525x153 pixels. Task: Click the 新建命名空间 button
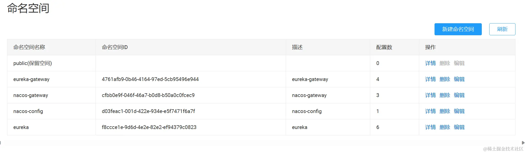pyautogui.click(x=458, y=29)
